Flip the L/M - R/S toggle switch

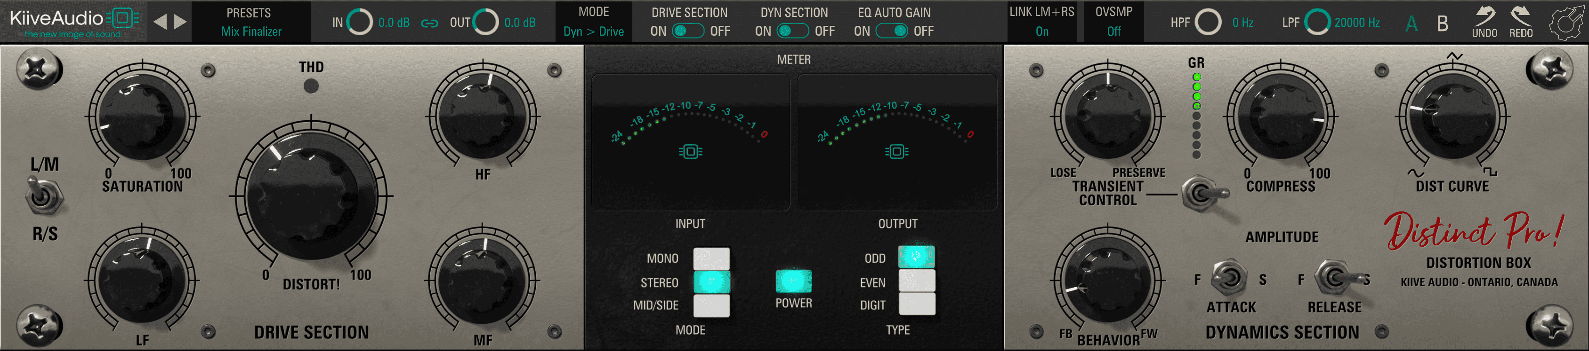[43, 196]
